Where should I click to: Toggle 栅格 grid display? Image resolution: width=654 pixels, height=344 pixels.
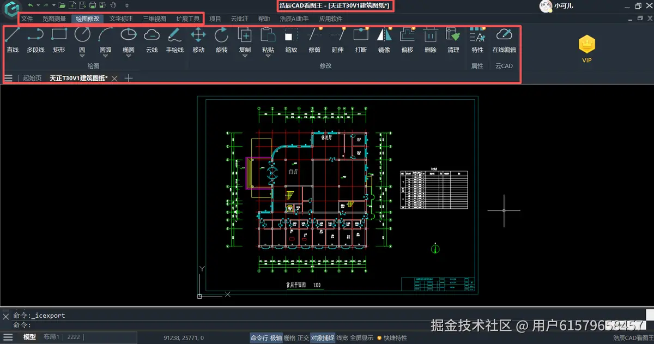click(x=289, y=338)
